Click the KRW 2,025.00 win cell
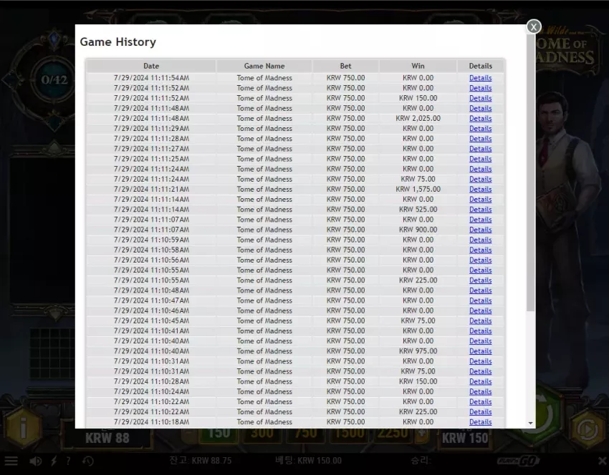 tap(418, 118)
